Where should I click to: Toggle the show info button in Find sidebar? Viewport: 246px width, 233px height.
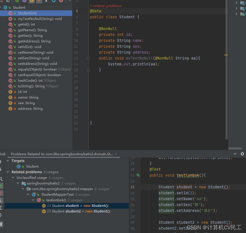(x=1, y=200)
